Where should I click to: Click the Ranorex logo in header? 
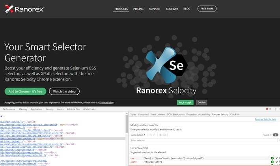point(24,9)
